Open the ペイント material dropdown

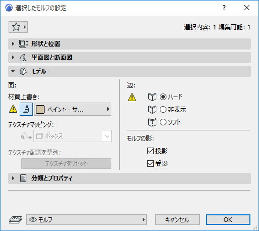click(x=73, y=109)
